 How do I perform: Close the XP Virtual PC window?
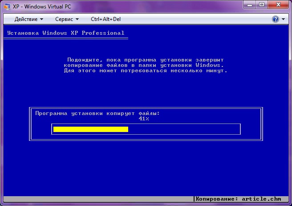click(x=278, y=4)
